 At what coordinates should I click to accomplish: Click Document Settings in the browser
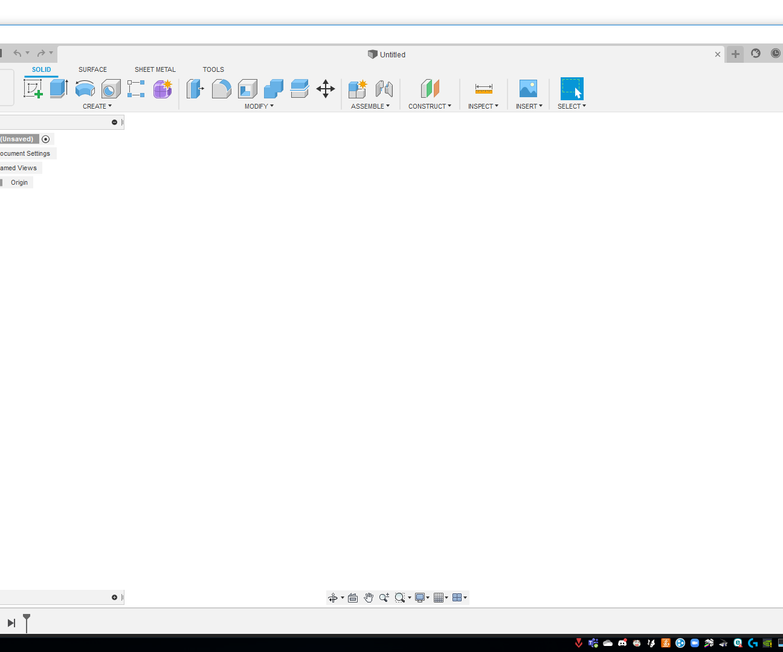tap(25, 153)
